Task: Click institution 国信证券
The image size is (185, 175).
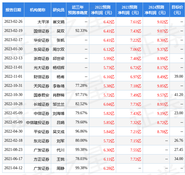Action: (x=41, y=31)
